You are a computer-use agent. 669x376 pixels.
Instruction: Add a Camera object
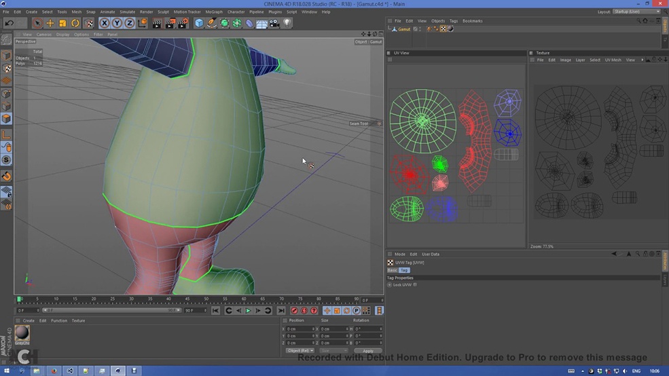pyautogui.click(x=274, y=23)
